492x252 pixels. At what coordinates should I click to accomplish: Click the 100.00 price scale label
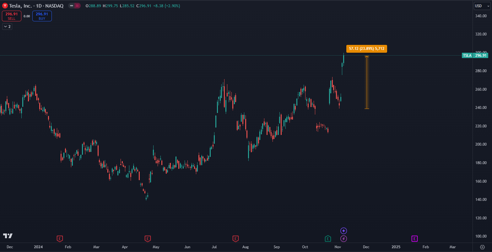[481, 236]
